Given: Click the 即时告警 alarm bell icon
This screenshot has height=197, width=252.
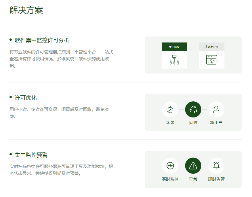Looking at the screenshot, I should [216, 166].
